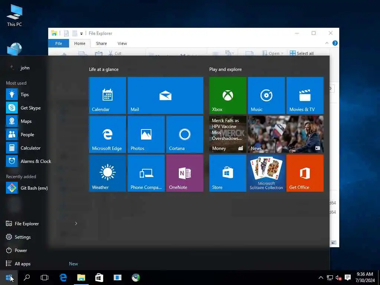The width and height of the screenshot is (380, 285).
Task: Switch to Share tab in File Explorer
Action: click(x=101, y=43)
